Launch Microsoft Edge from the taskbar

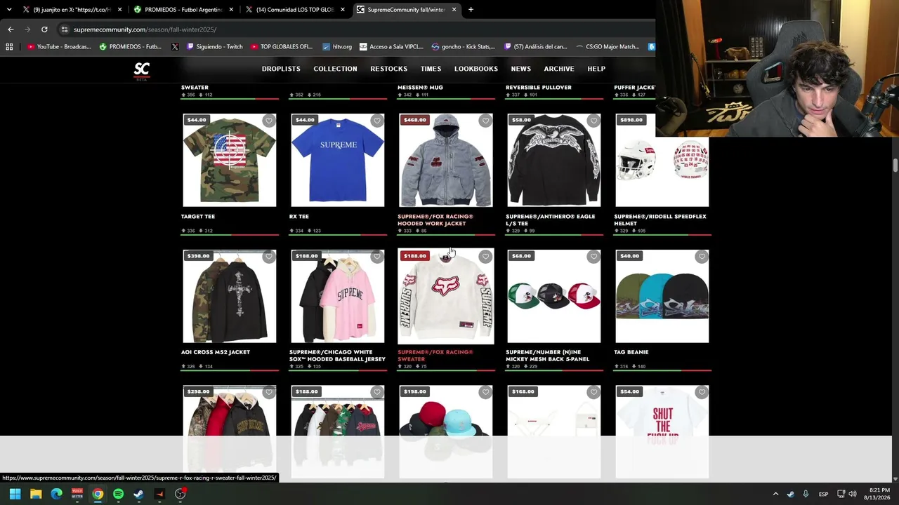pyautogui.click(x=56, y=494)
